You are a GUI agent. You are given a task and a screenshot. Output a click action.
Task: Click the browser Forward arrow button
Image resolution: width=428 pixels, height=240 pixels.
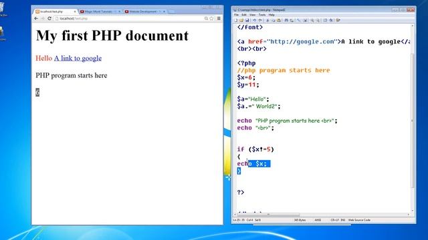(43, 19)
